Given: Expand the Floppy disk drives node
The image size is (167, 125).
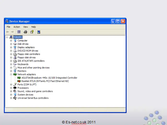Looking at the screenshot, I should [x=11, y=58].
